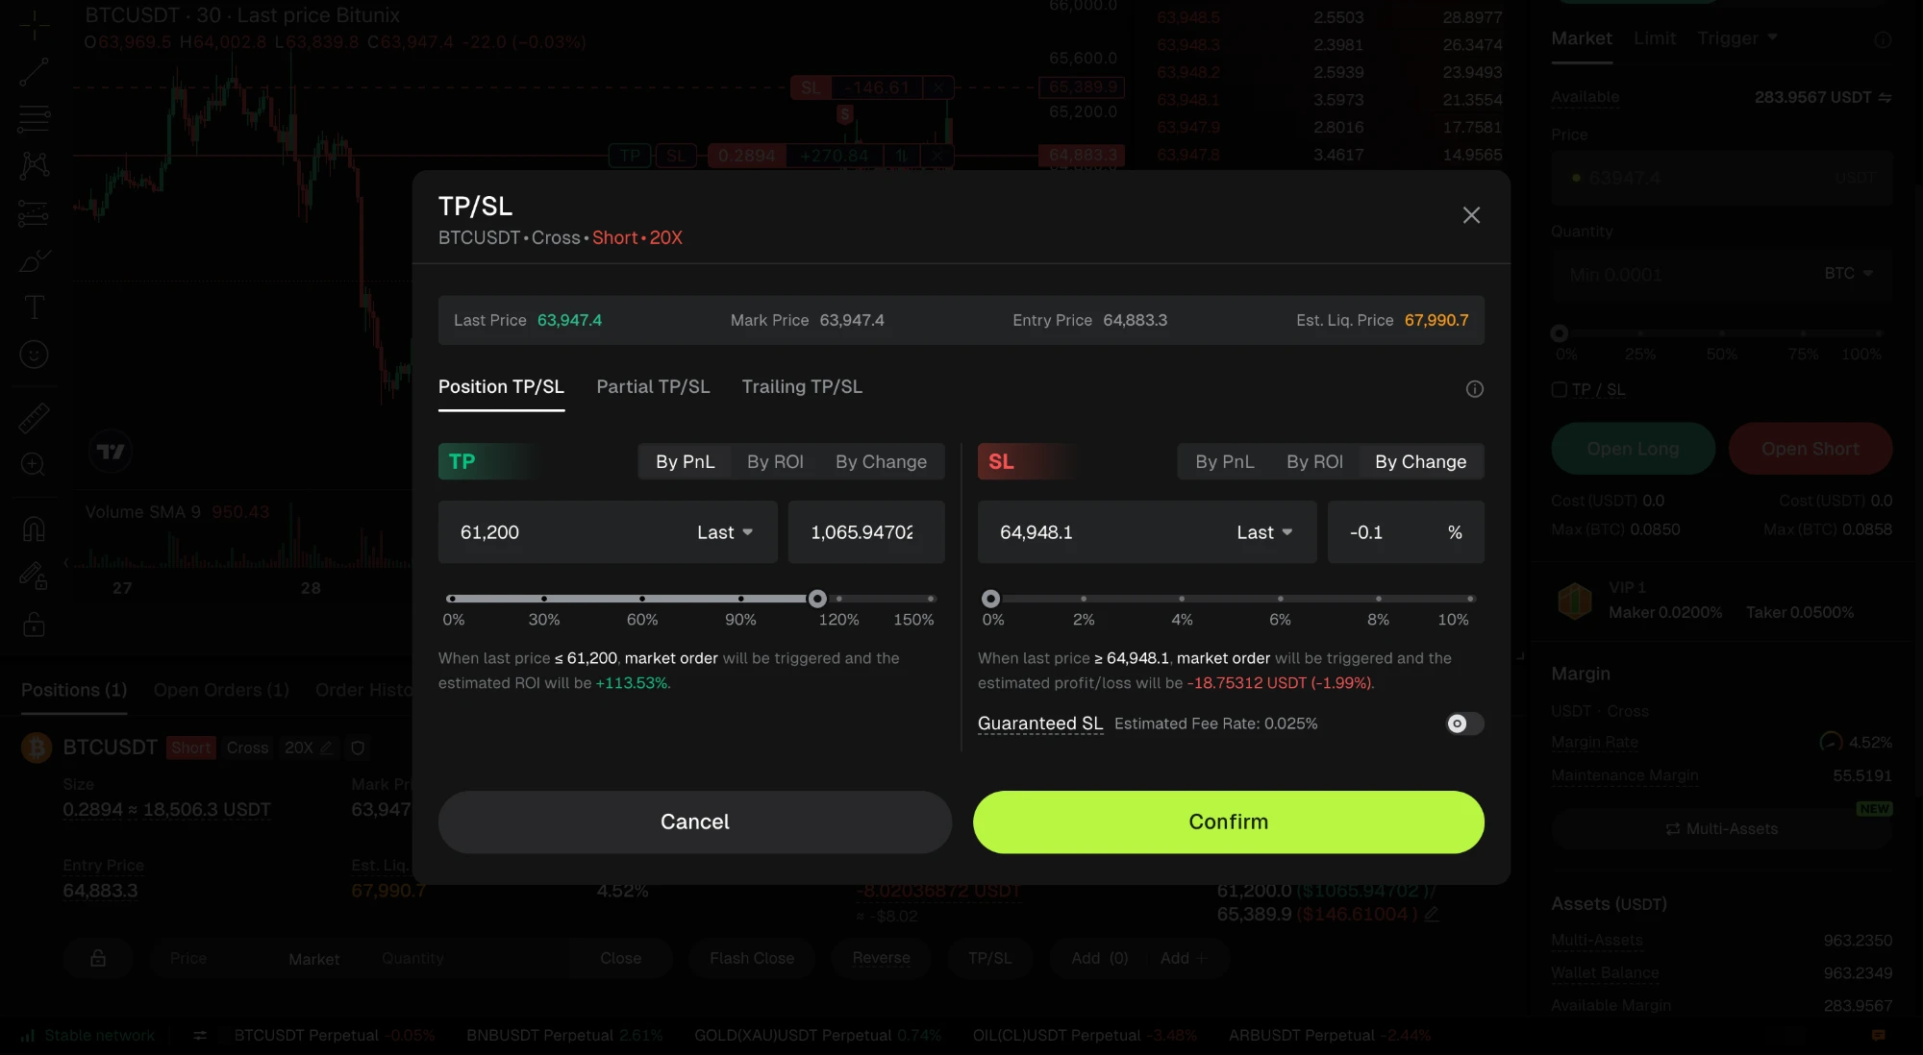
Task: Switch to Trailing TP/SL tab
Action: [802, 386]
